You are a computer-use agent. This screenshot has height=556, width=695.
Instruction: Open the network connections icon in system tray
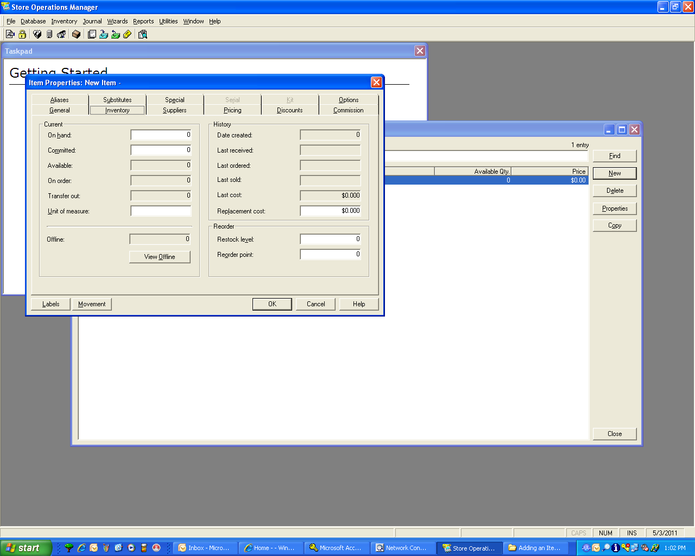(x=634, y=548)
